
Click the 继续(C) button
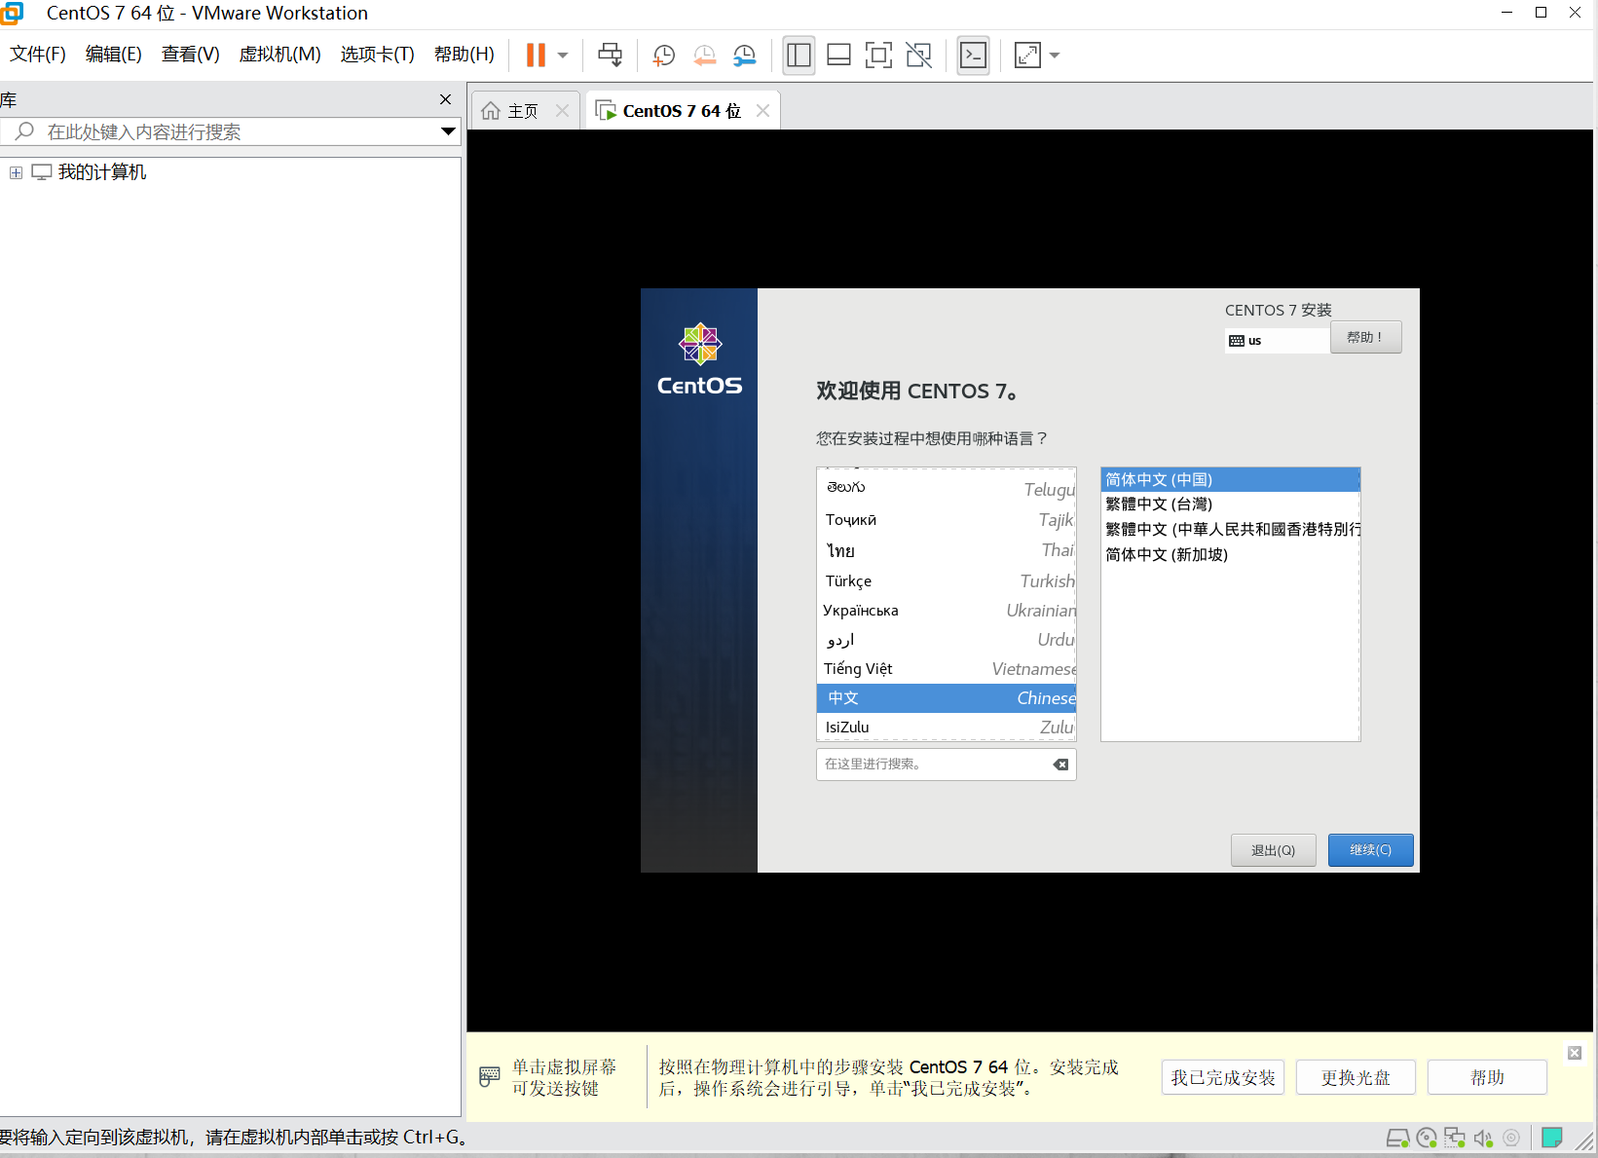[1370, 849]
